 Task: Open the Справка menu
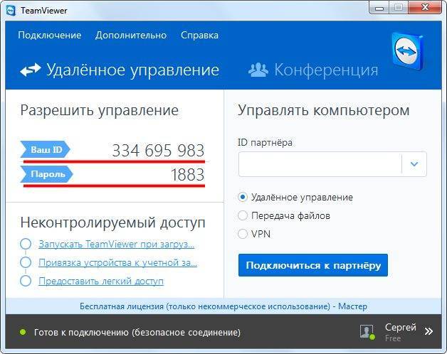[199, 36]
